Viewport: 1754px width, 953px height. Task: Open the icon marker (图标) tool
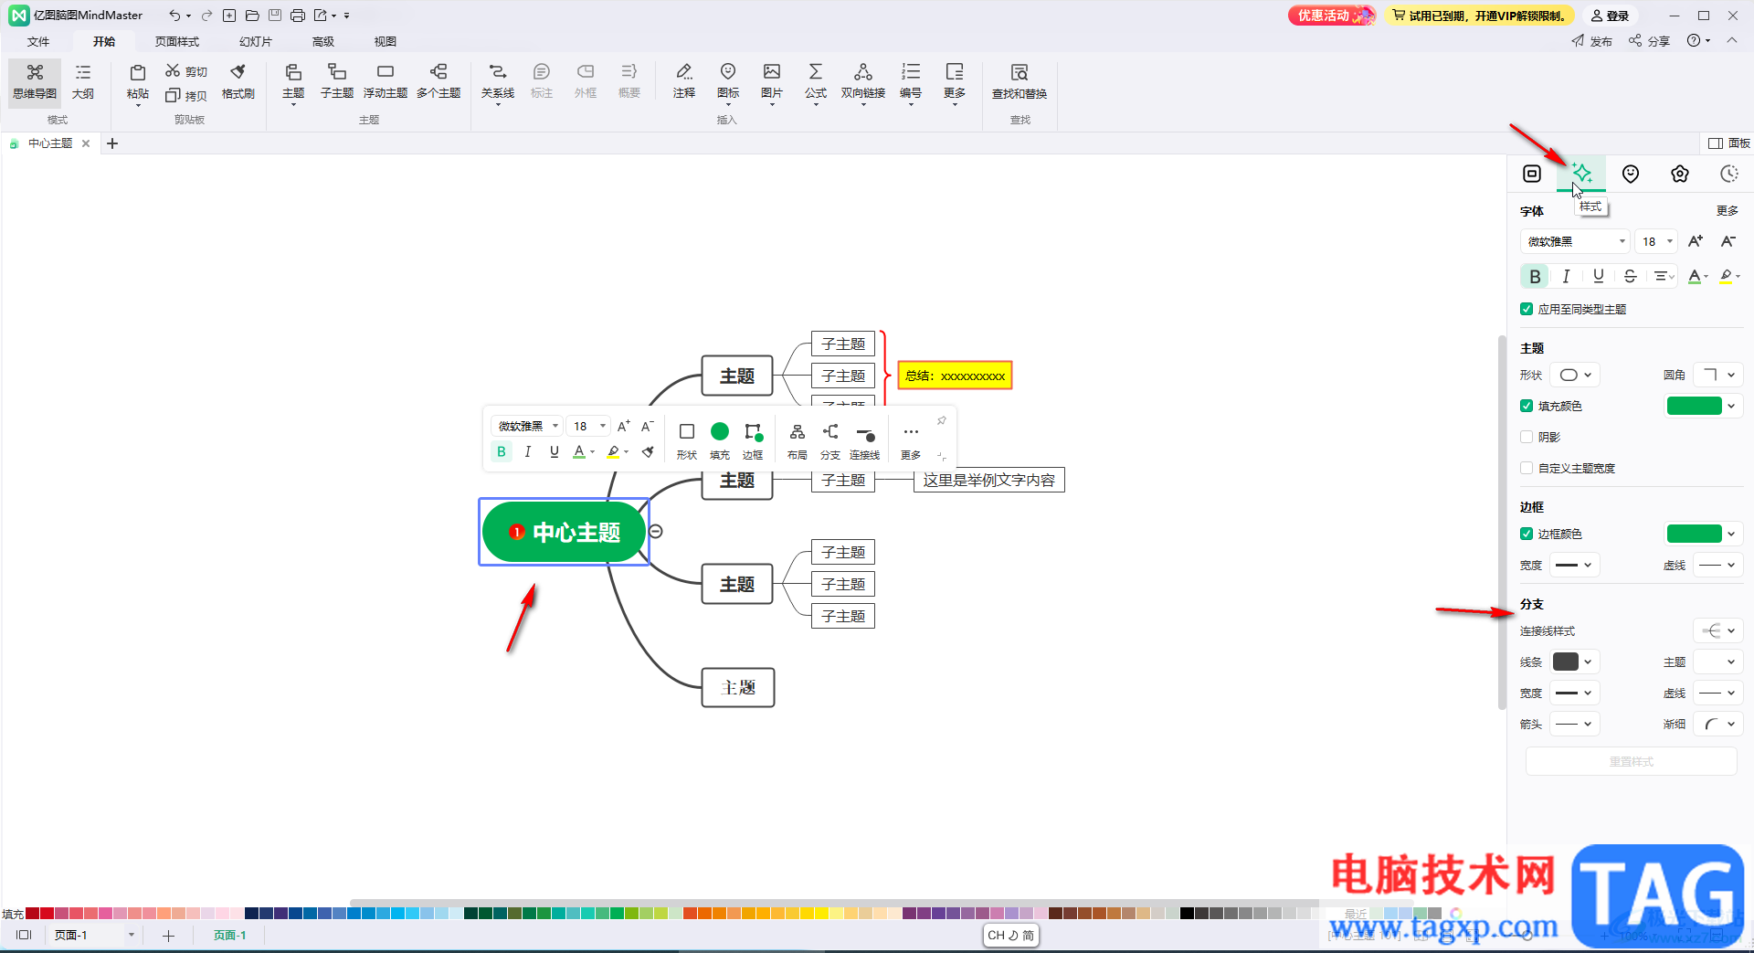click(x=728, y=82)
